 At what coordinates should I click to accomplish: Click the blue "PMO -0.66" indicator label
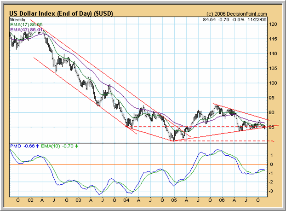click(22, 146)
